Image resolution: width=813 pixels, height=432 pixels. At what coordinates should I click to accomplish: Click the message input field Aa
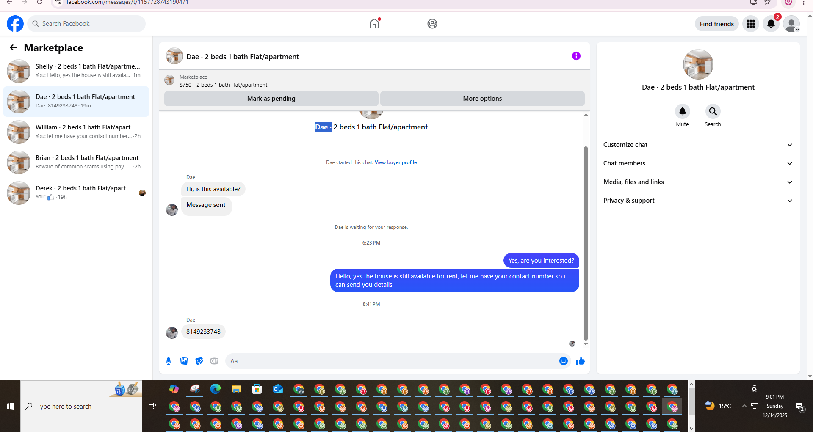click(x=392, y=361)
